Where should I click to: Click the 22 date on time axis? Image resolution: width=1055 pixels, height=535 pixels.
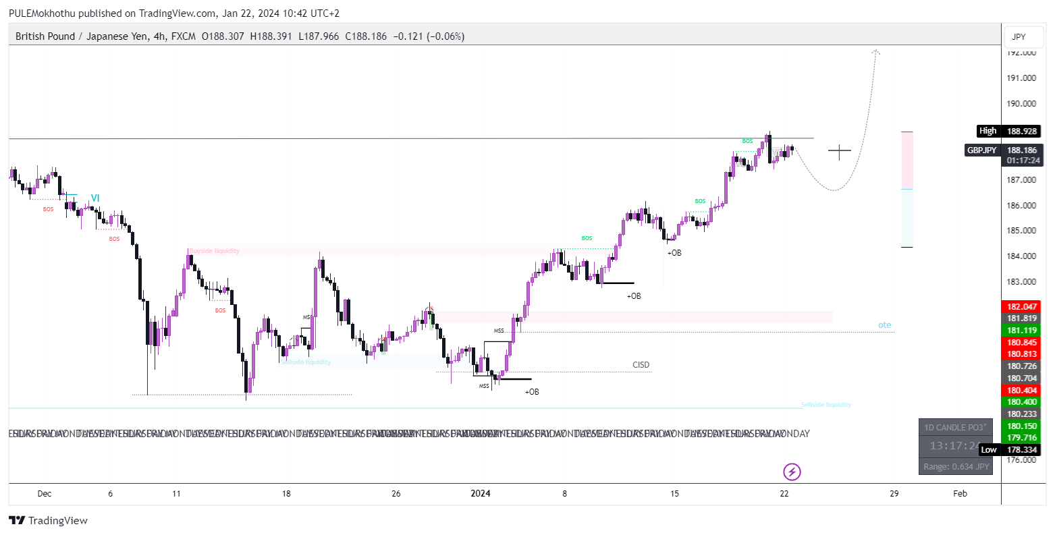coord(784,494)
